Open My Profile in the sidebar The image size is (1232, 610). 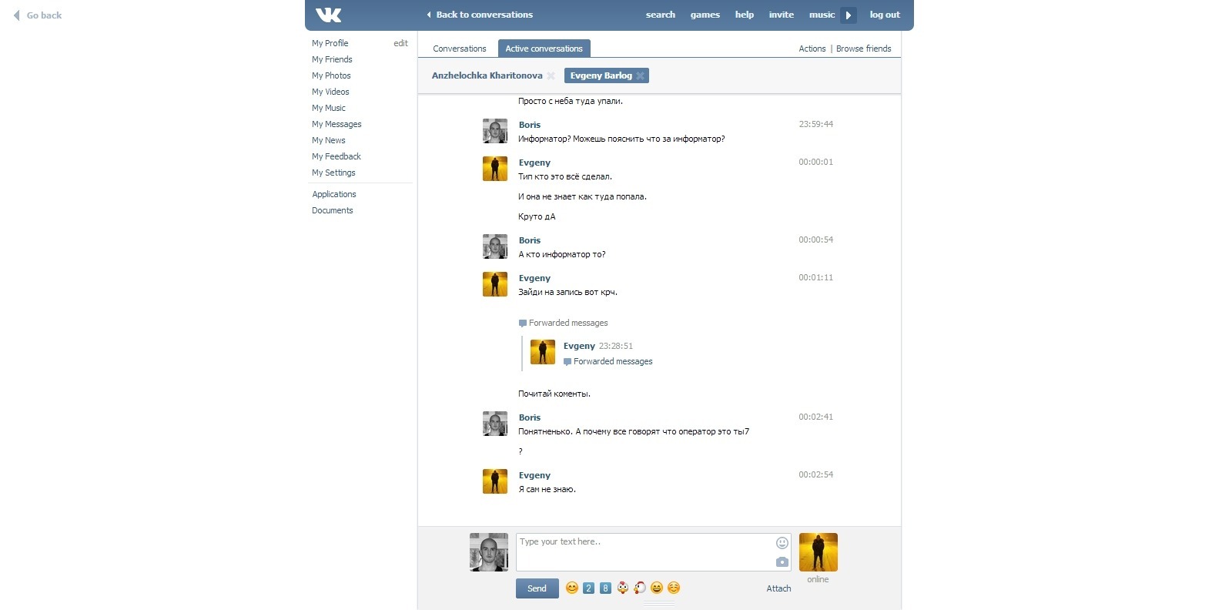(330, 43)
